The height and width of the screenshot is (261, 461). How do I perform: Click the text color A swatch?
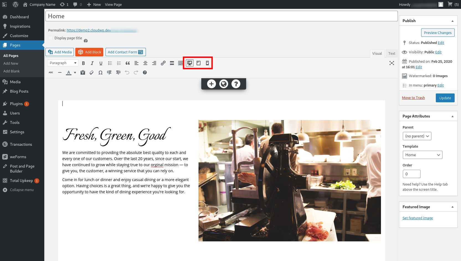coord(69,72)
